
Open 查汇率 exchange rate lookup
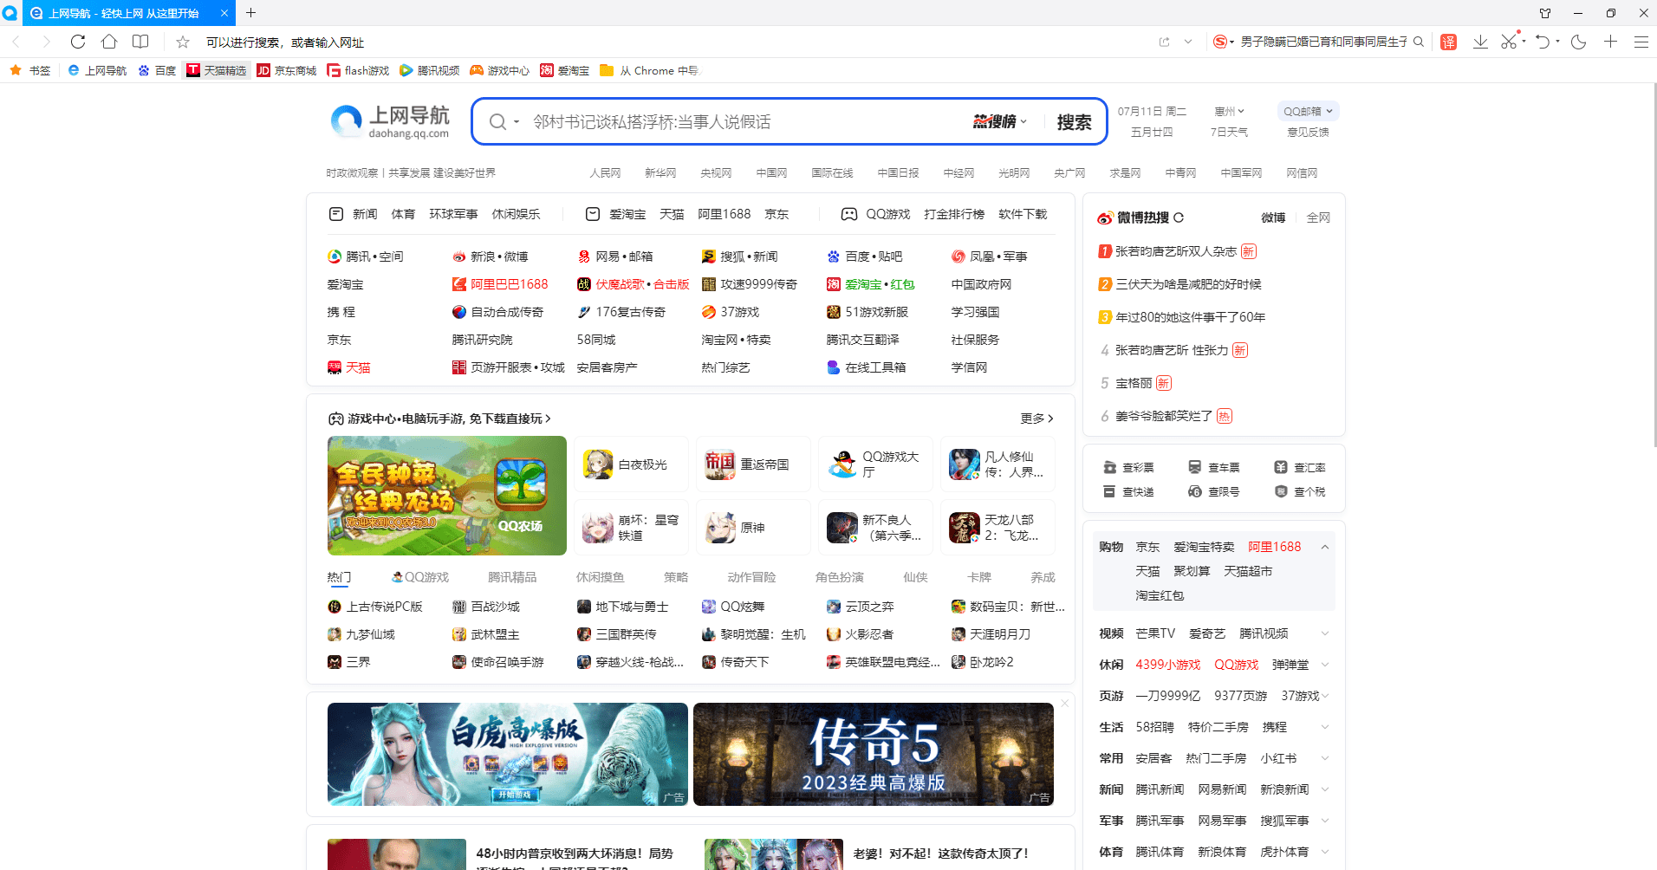1300,467
